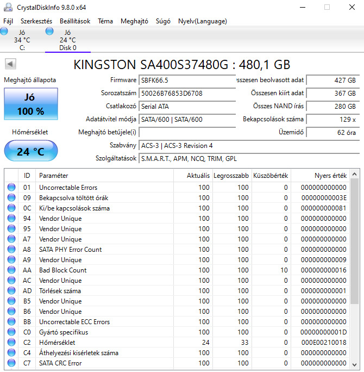Click the Nyers érték column header

click(320, 176)
